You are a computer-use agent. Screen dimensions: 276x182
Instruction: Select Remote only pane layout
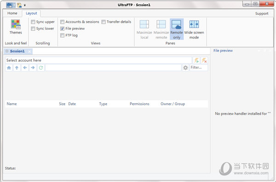[x=177, y=29]
